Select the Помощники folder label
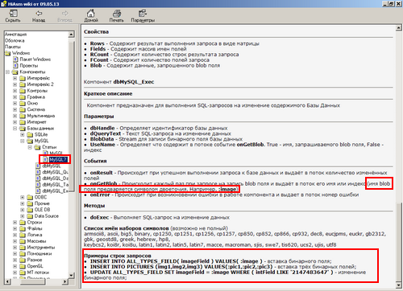 39,253
